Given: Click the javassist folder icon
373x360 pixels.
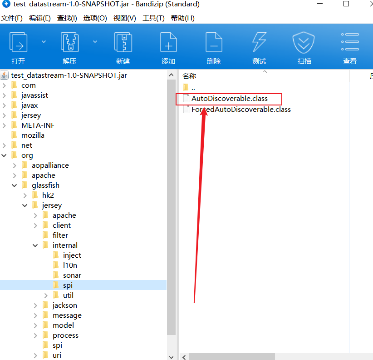Looking at the screenshot, I should click(14, 95).
